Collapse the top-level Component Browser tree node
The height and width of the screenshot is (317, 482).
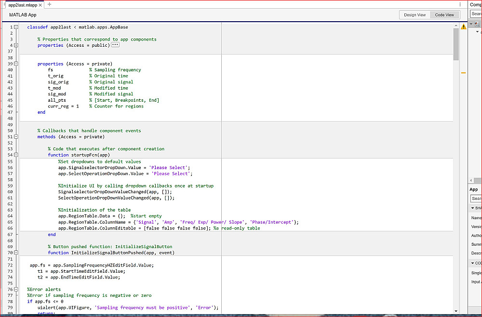tap(471, 24)
